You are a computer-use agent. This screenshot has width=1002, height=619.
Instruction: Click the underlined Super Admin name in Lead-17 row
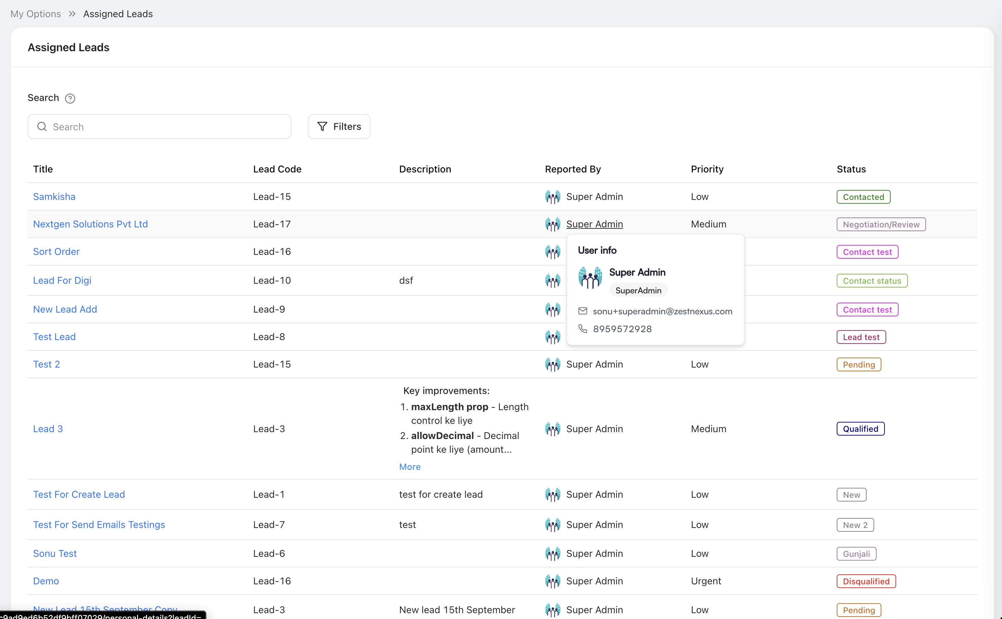click(594, 224)
